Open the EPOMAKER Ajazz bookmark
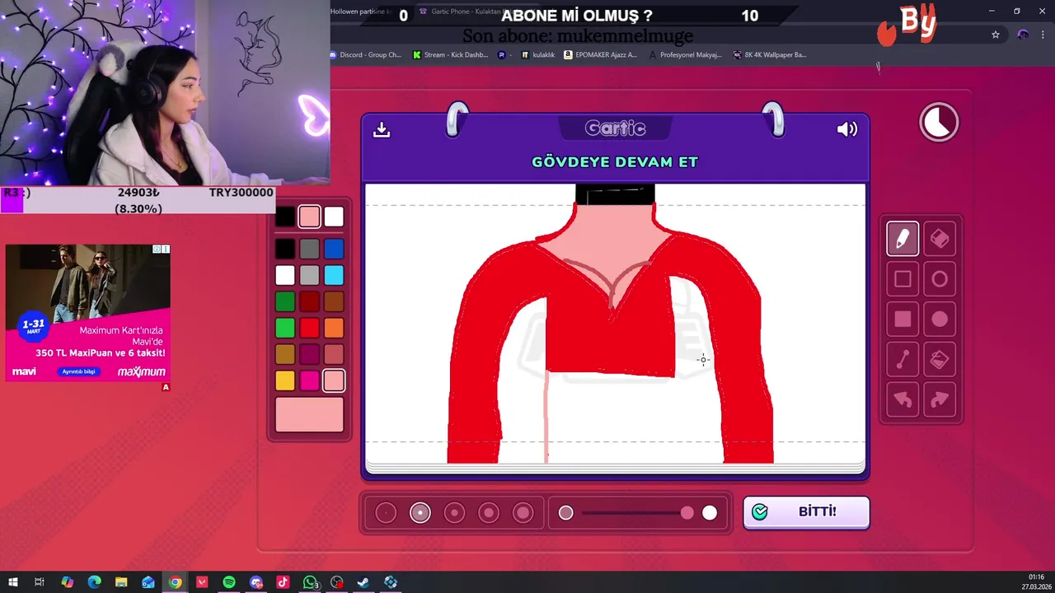Image resolution: width=1055 pixels, height=593 pixels. (600, 55)
